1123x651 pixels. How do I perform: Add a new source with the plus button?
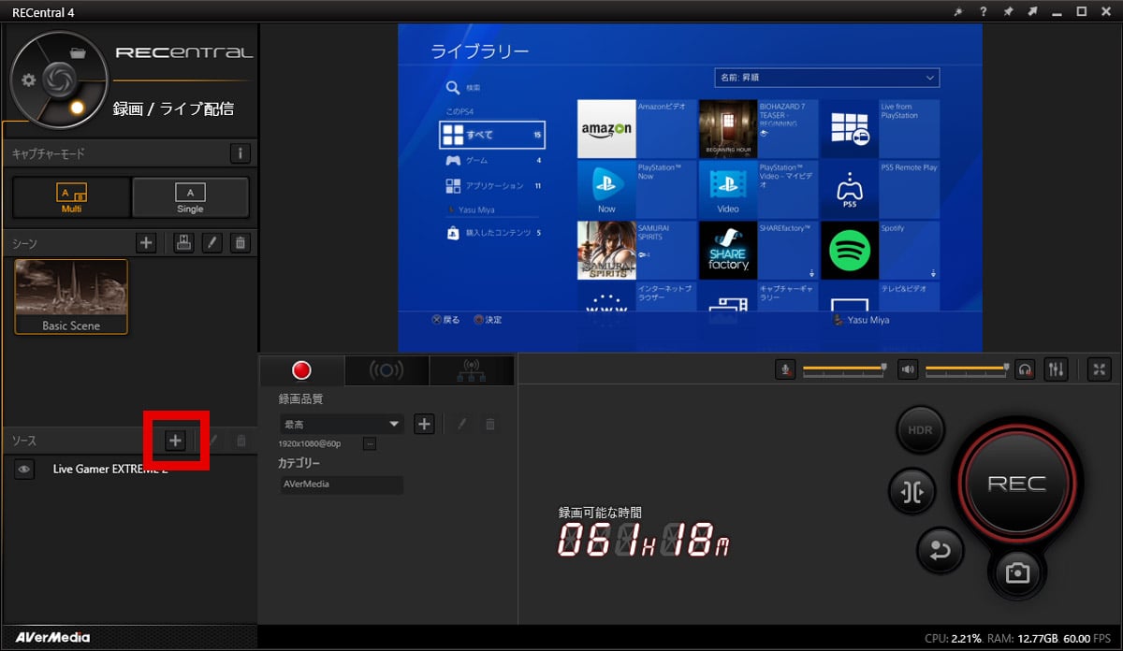pos(175,440)
